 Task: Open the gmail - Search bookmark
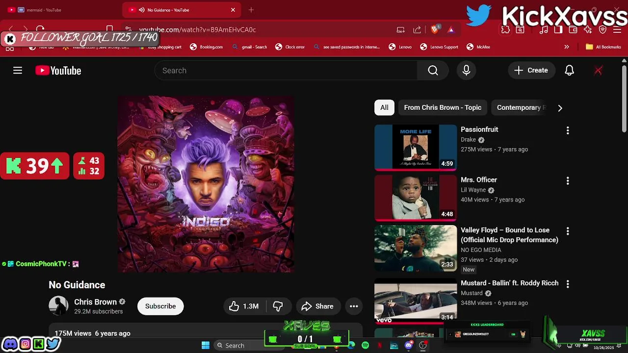click(x=249, y=47)
